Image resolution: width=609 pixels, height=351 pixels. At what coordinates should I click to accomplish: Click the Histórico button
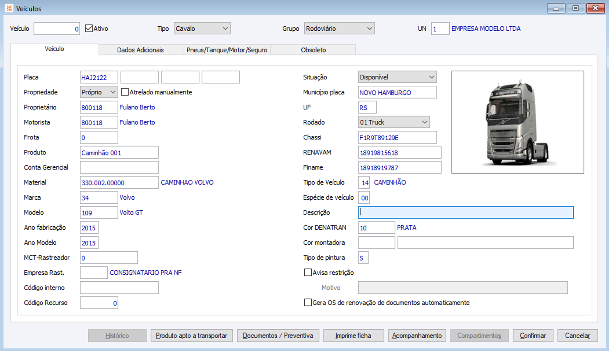[117, 335]
